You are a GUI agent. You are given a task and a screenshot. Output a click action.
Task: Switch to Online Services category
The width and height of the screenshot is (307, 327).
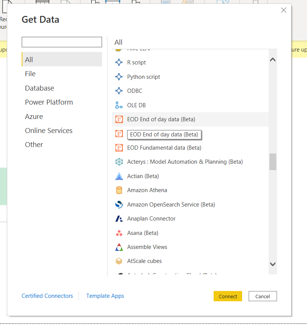62,131
